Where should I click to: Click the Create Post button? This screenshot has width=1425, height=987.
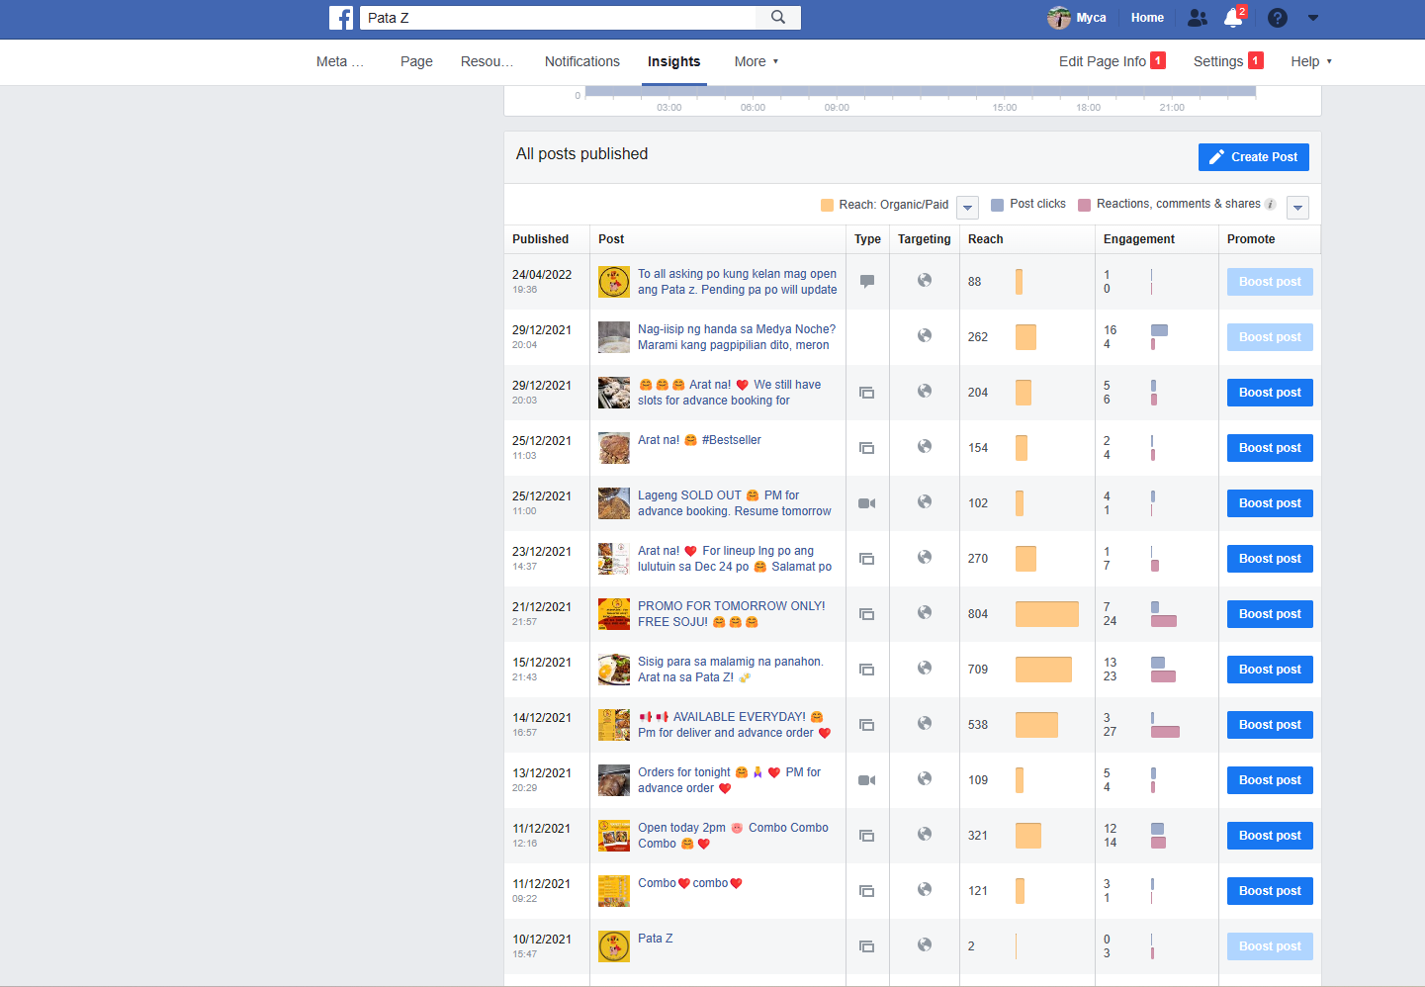click(x=1254, y=157)
